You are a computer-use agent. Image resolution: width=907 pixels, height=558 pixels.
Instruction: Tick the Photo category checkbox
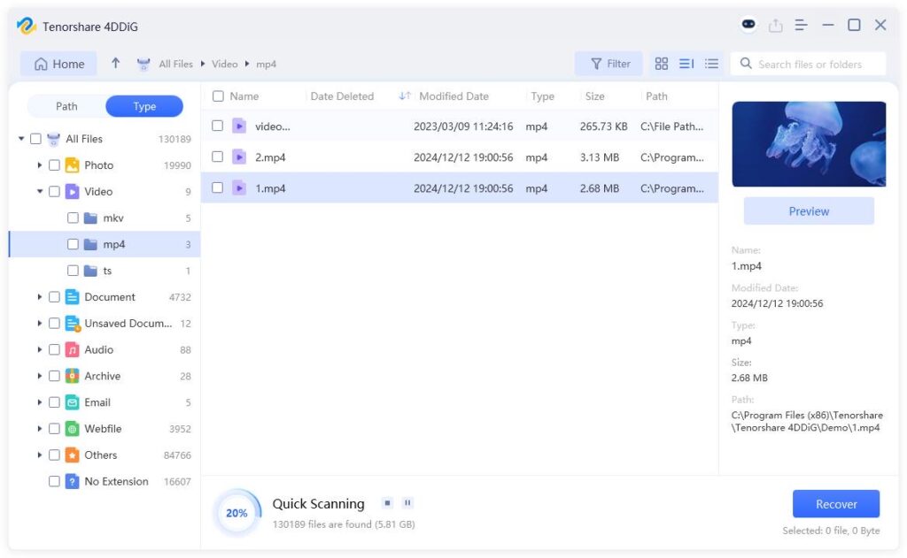(54, 165)
